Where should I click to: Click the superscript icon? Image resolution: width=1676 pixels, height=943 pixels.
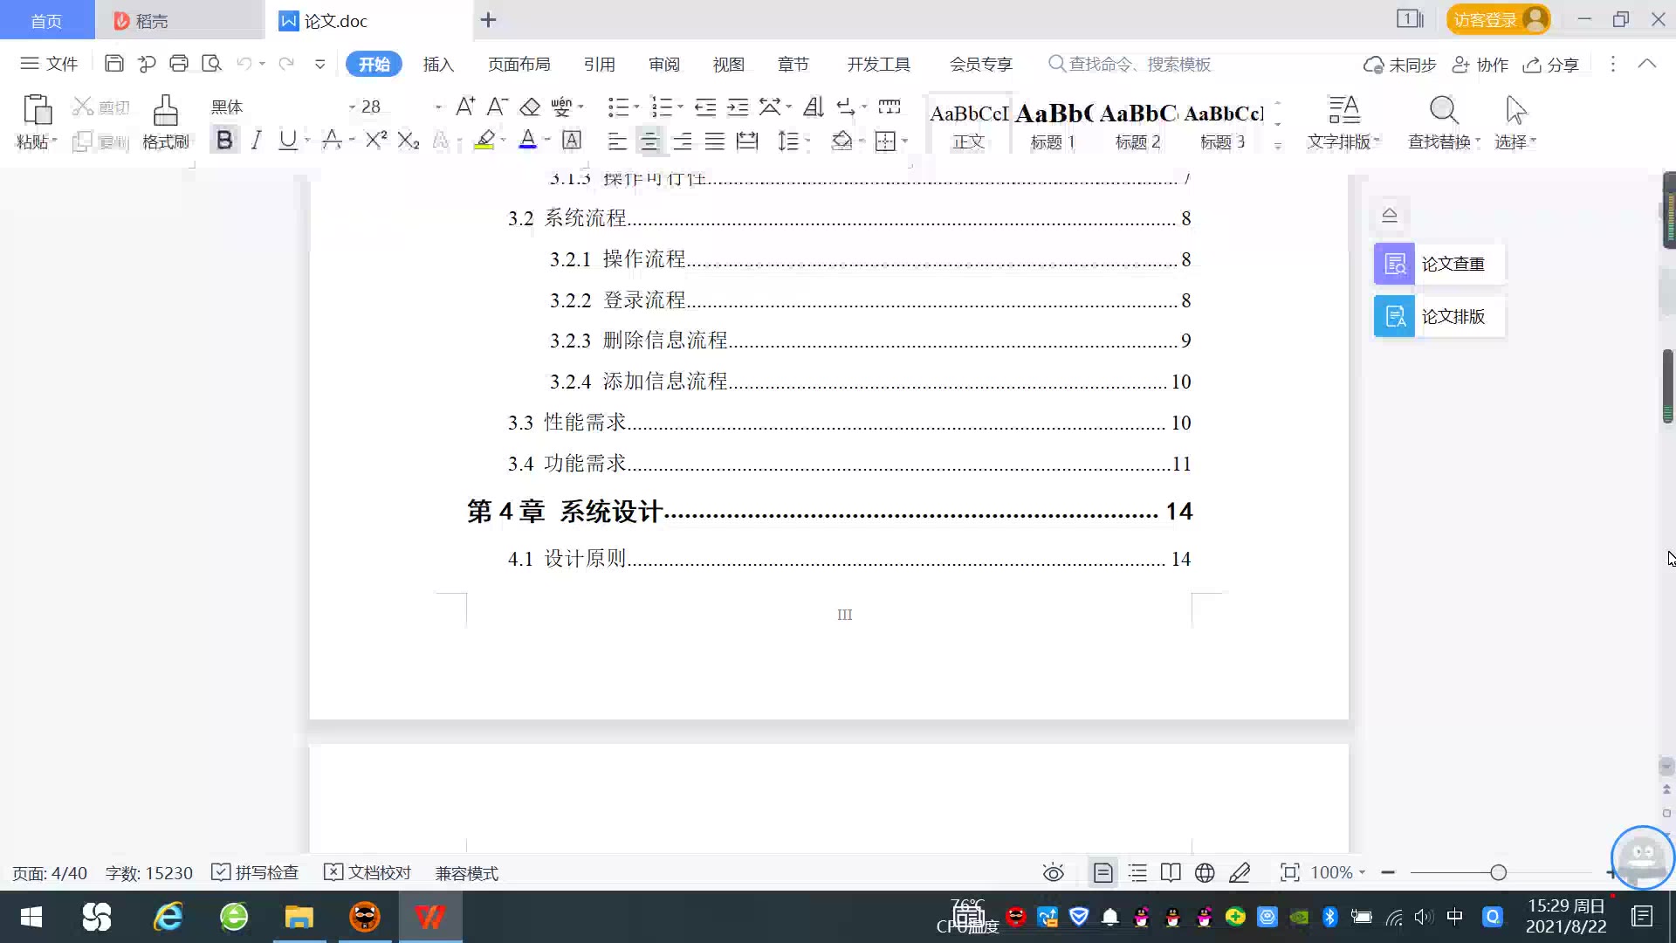pyautogui.click(x=375, y=141)
